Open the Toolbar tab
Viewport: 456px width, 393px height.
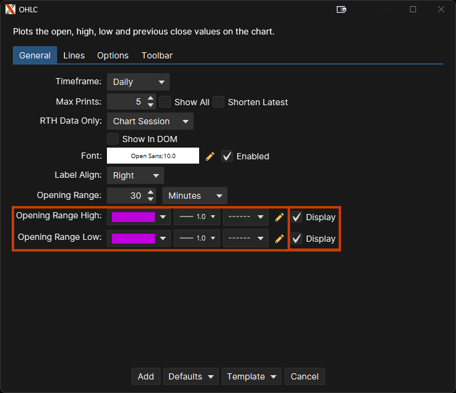tap(157, 55)
